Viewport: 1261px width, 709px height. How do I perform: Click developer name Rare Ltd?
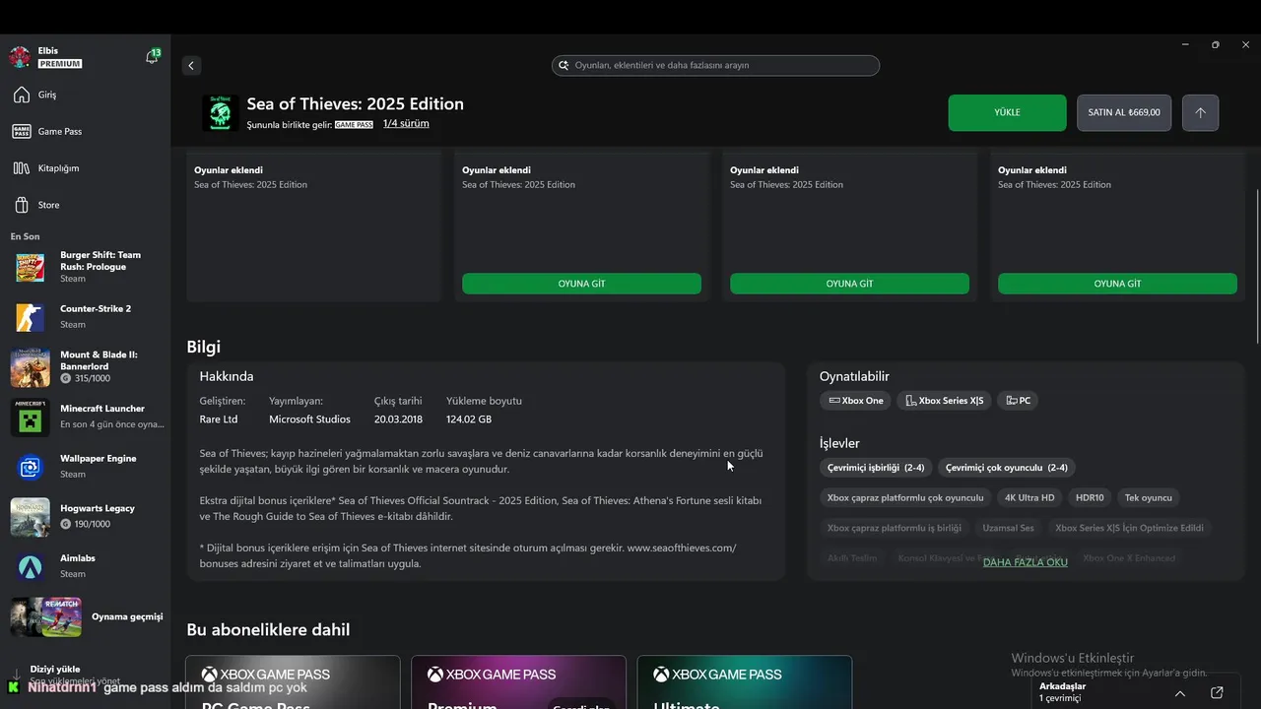pyautogui.click(x=219, y=419)
